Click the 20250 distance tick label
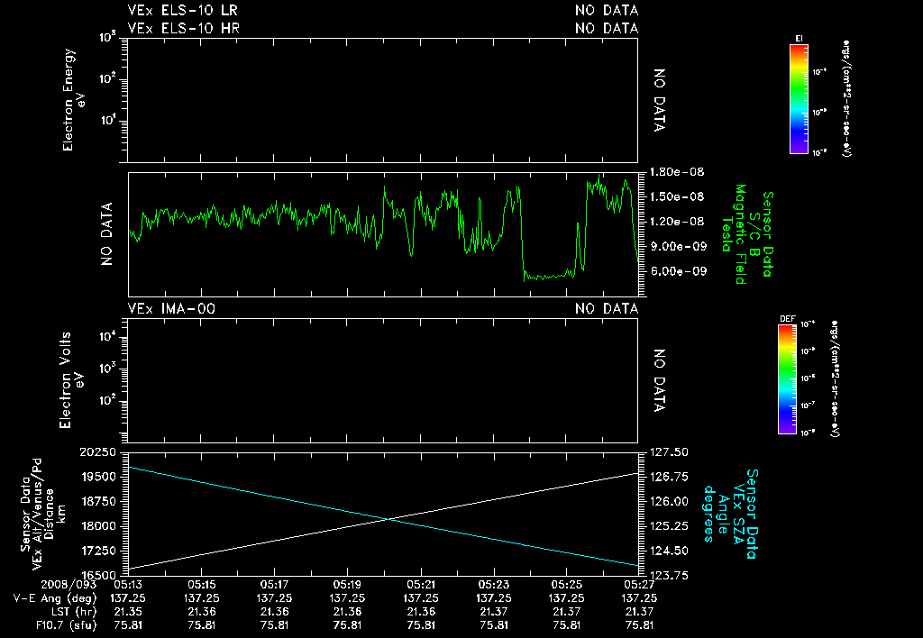Image resolution: width=923 pixels, height=638 pixels. point(98,452)
